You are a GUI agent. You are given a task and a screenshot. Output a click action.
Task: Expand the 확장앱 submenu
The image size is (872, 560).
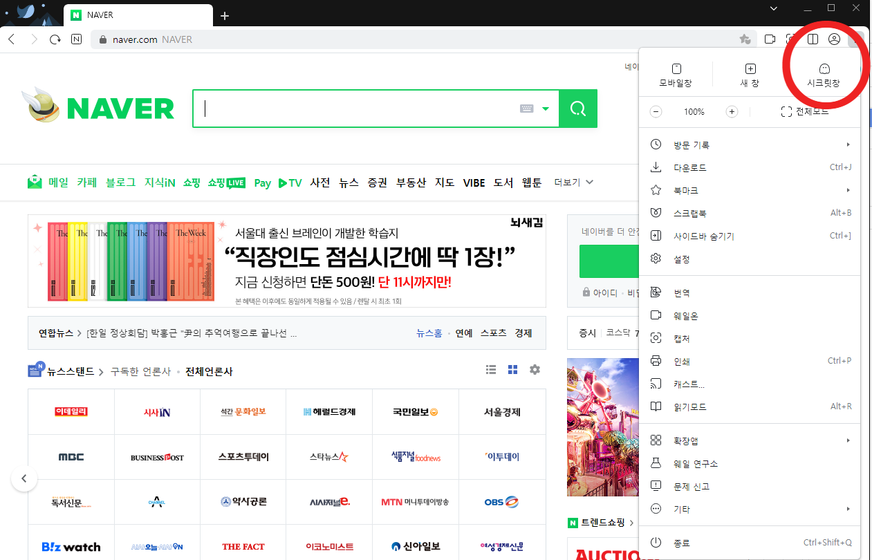pyautogui.click(x=750, y=441)
